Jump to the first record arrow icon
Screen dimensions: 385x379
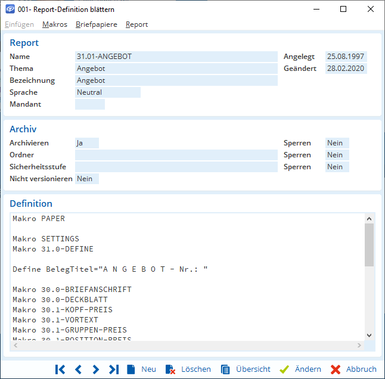[x=60, y=369]
